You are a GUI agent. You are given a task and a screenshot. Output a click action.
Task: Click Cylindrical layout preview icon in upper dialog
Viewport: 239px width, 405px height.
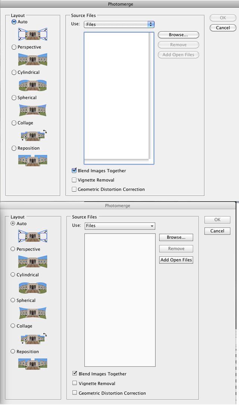point(33,85)
